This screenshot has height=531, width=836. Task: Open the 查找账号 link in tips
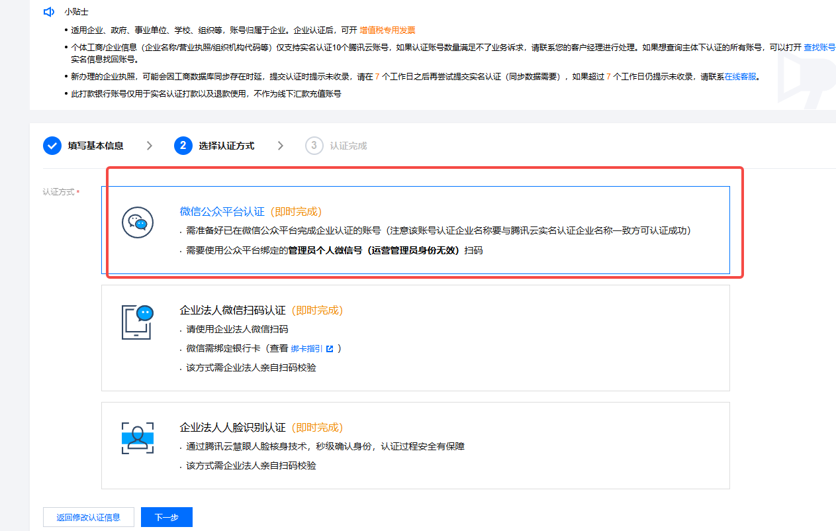pyautogui.click(x=819, y=48)
